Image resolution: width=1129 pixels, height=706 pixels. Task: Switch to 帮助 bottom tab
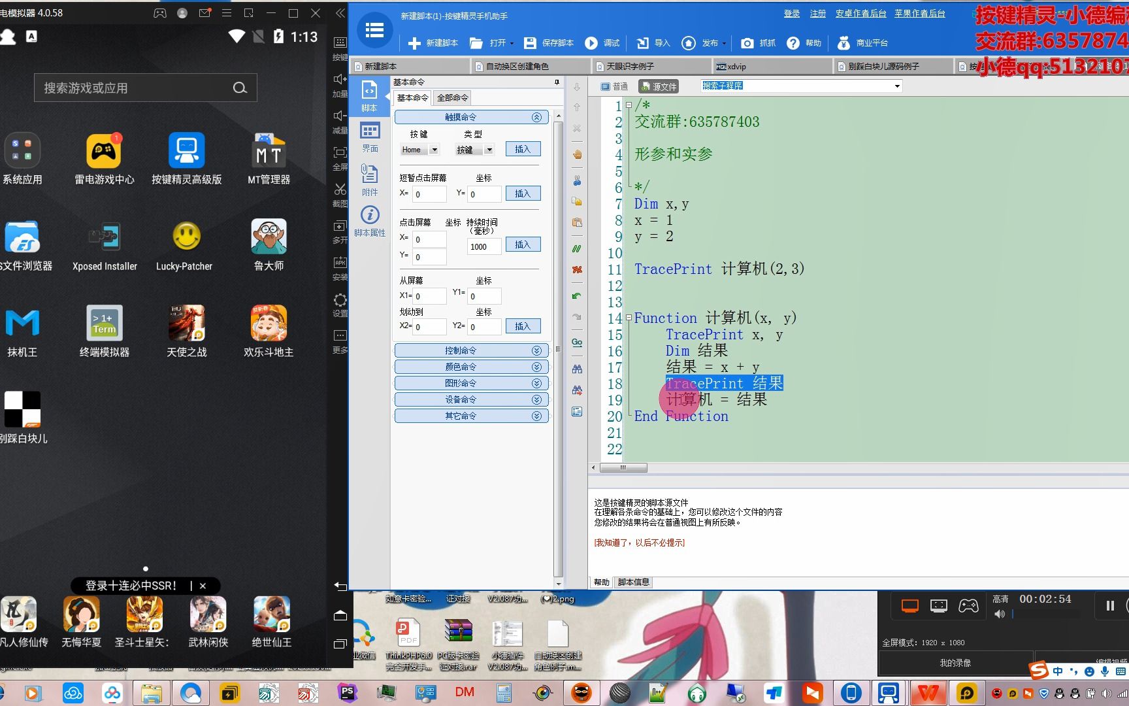(601, 582)
